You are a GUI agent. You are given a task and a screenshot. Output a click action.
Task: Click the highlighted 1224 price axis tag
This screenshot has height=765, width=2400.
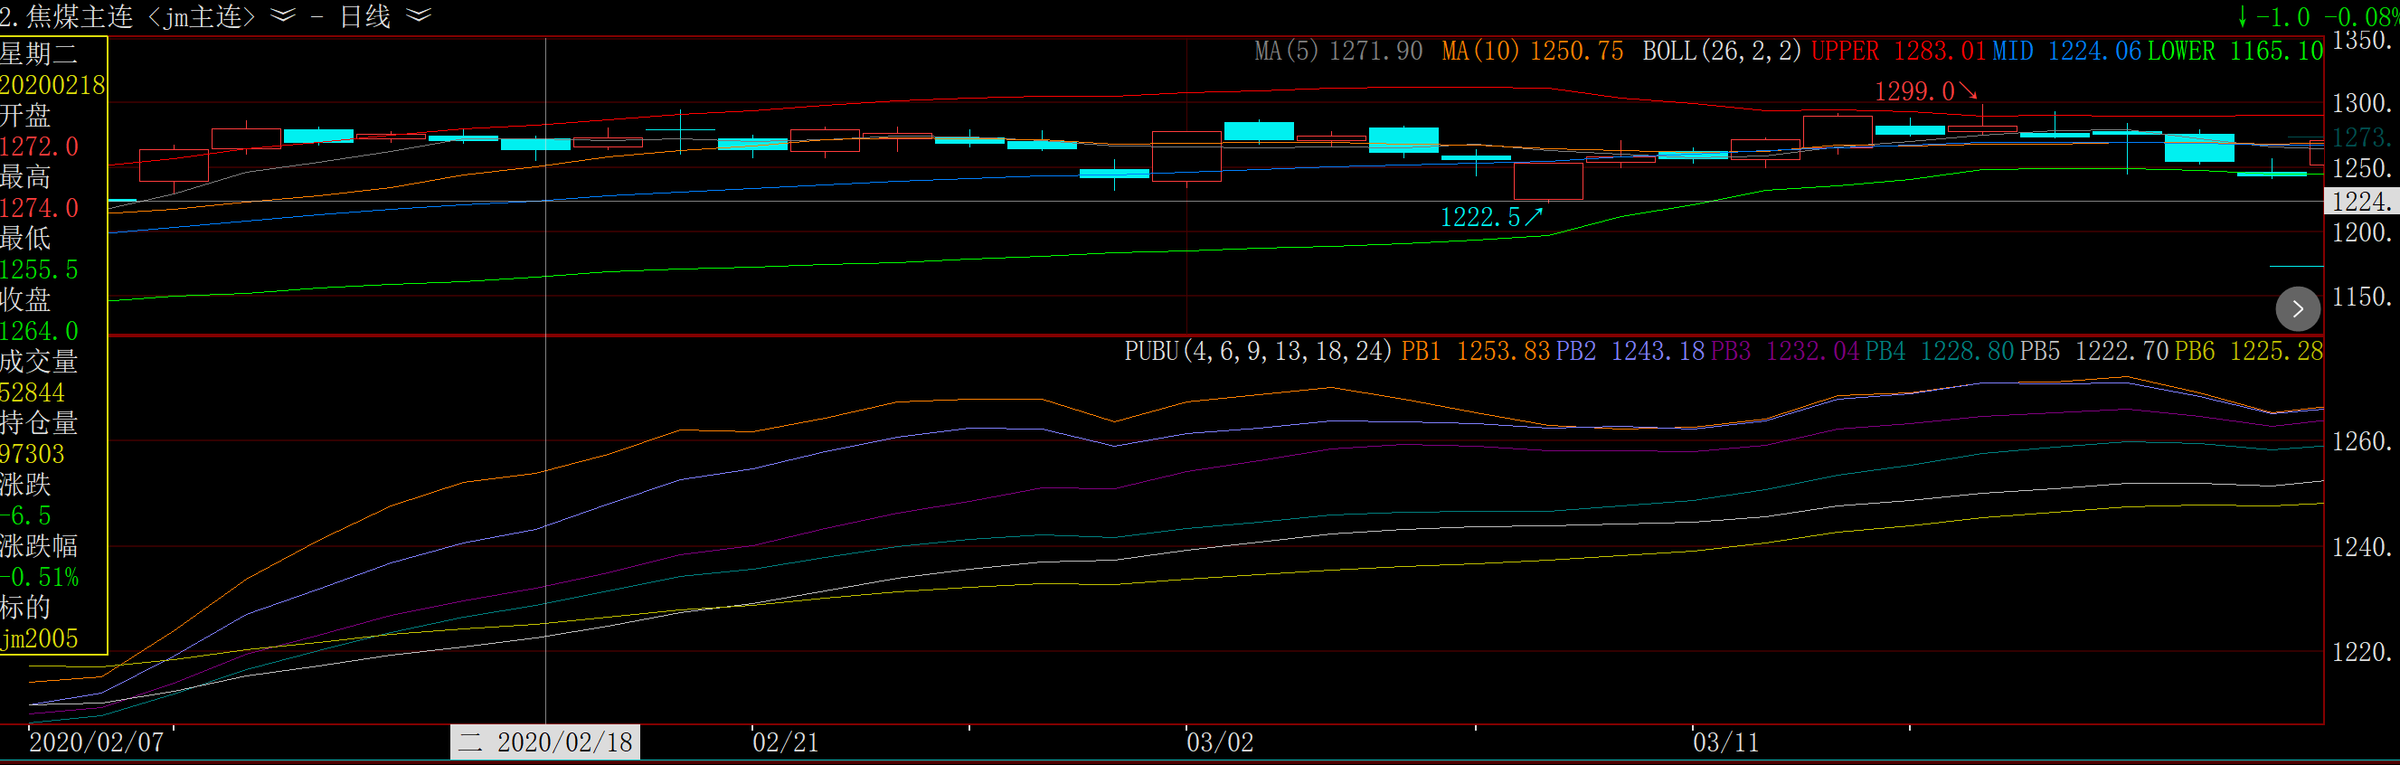pos(2361,202)
